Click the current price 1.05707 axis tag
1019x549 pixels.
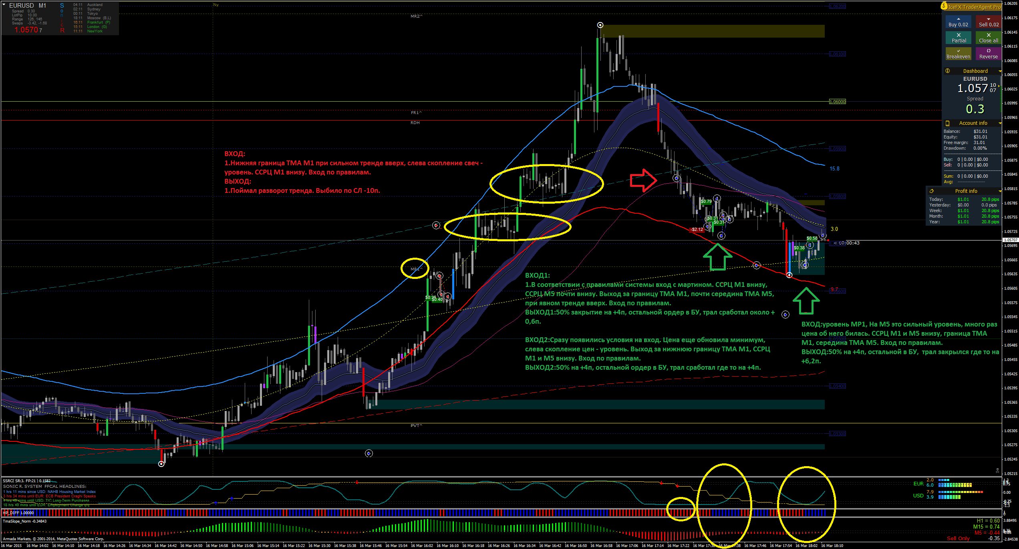tap(1010, 240)
